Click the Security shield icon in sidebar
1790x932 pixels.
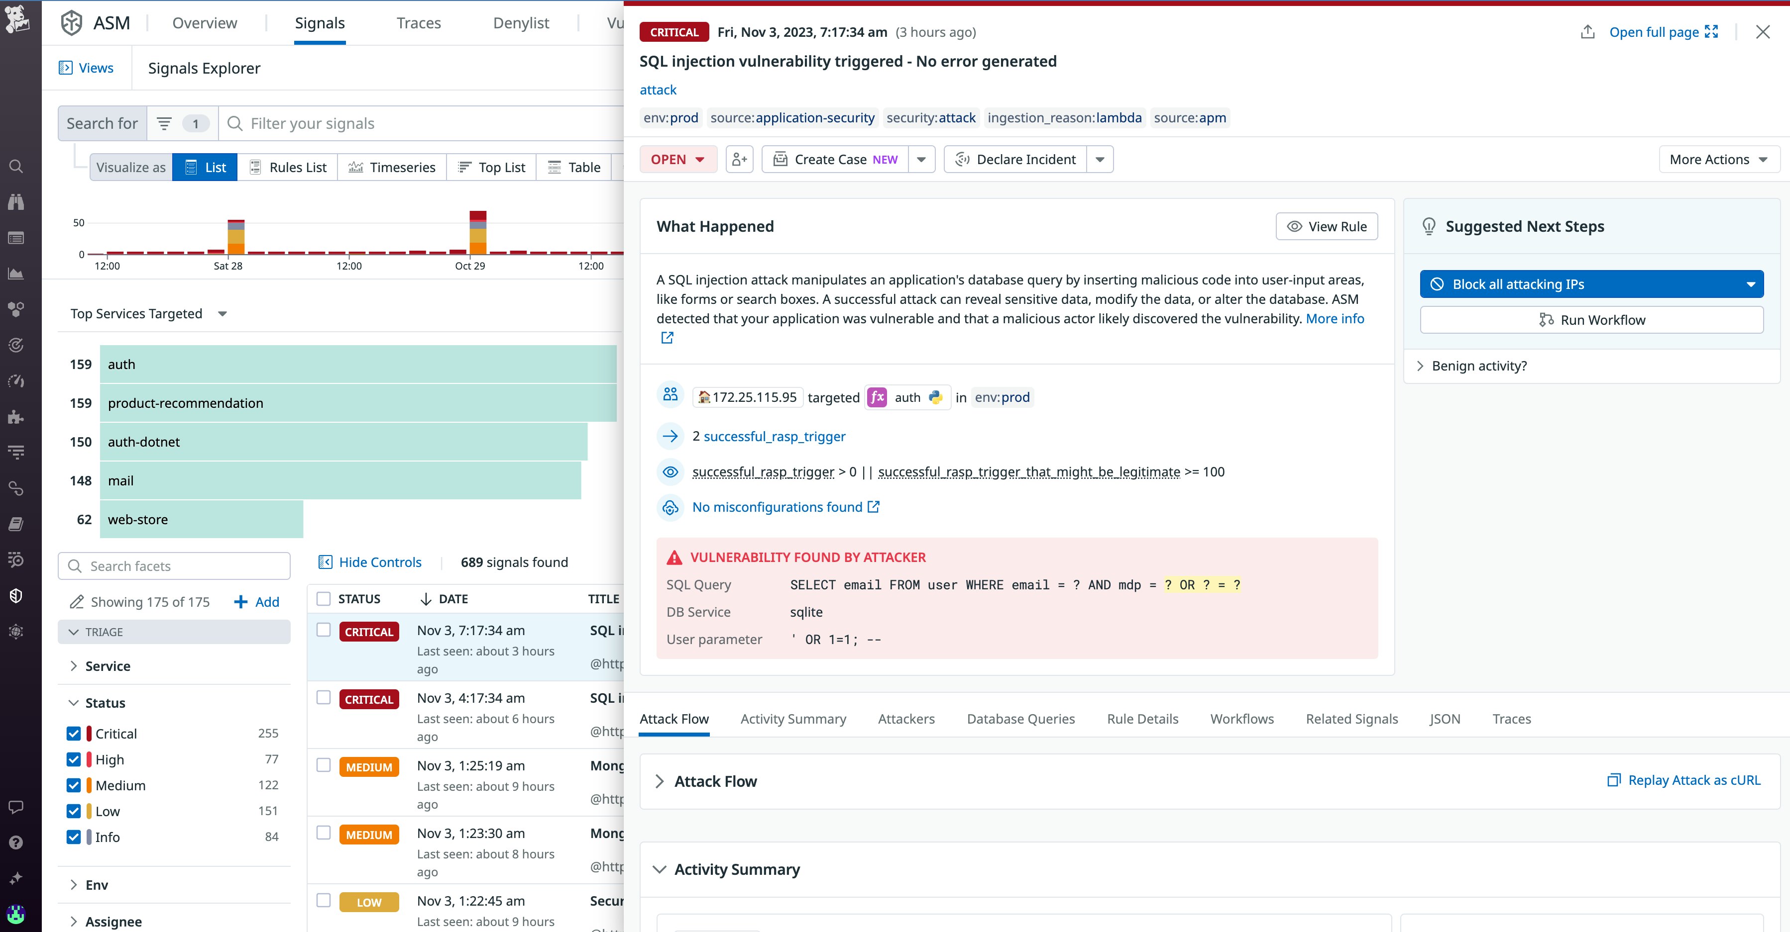pyautogui.click(x=16, y=595)
